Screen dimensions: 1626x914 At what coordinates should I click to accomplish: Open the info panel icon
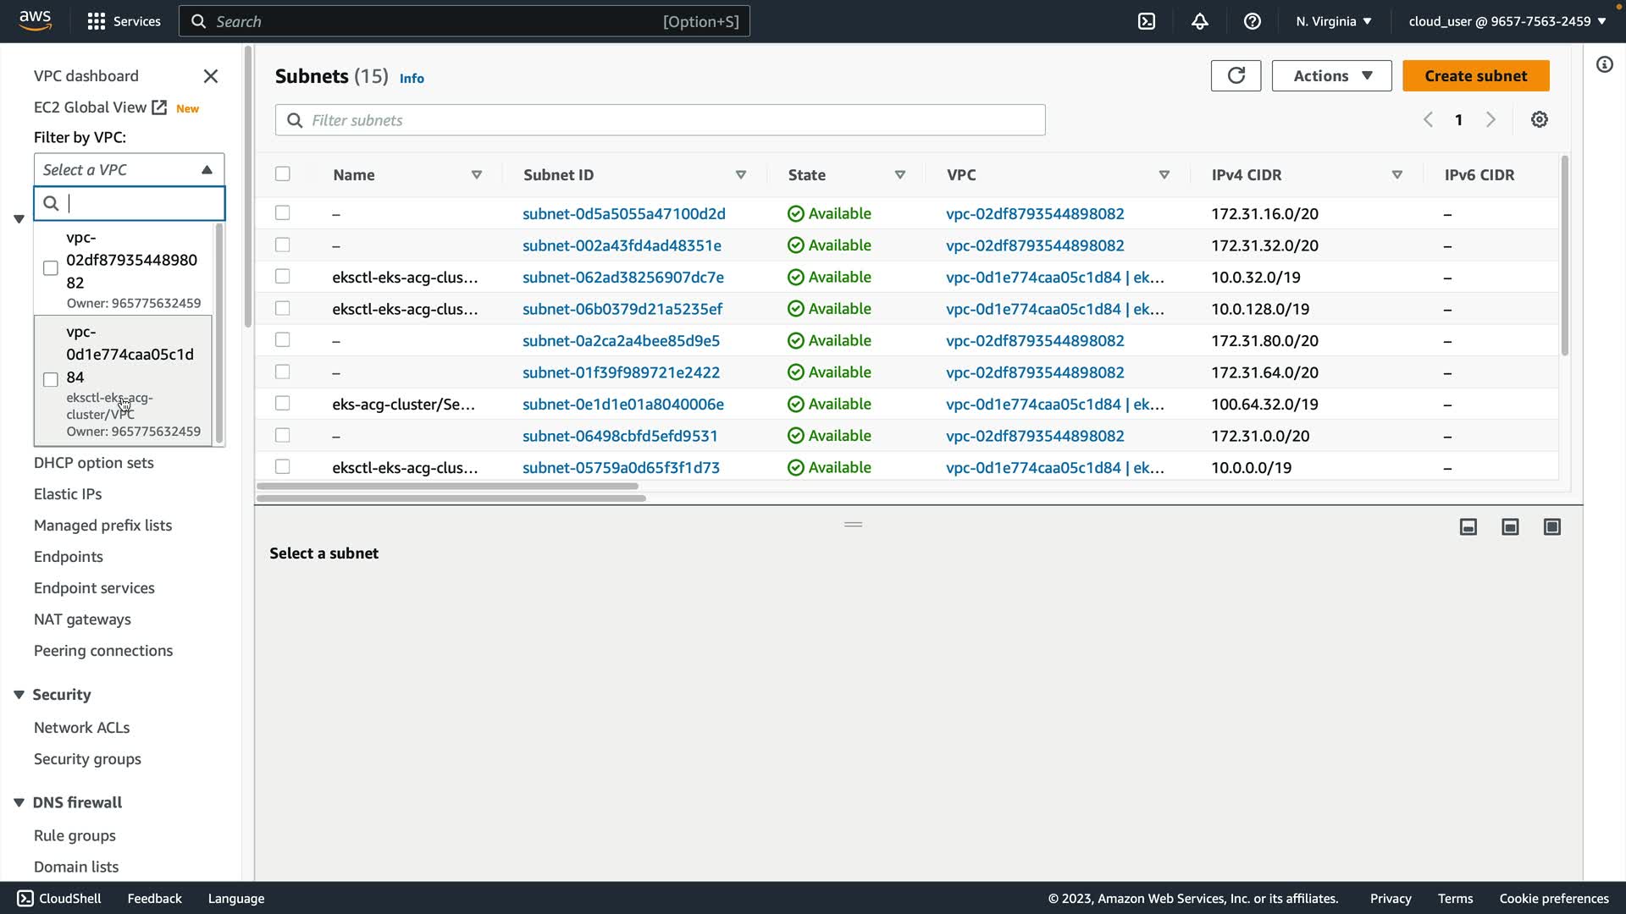tap(1604, 65)
